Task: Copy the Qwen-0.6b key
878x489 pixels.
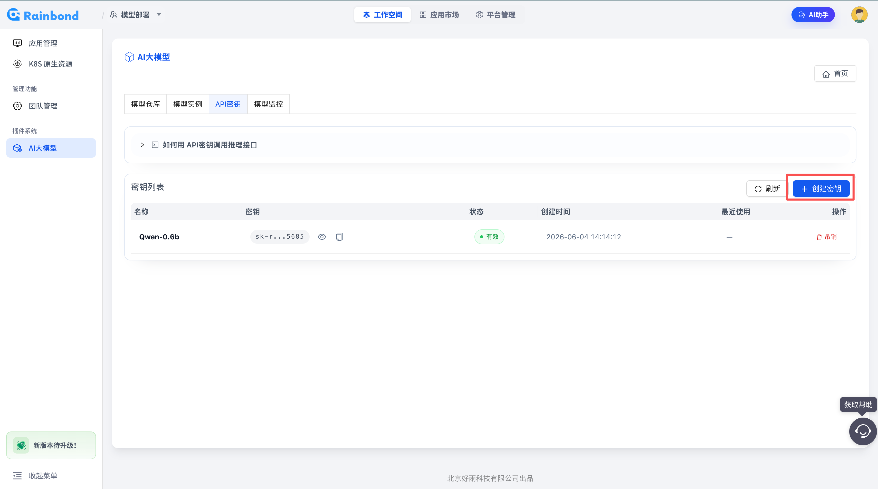Action: point(339,237)
